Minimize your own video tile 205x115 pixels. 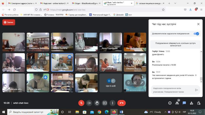pos(142,83)
